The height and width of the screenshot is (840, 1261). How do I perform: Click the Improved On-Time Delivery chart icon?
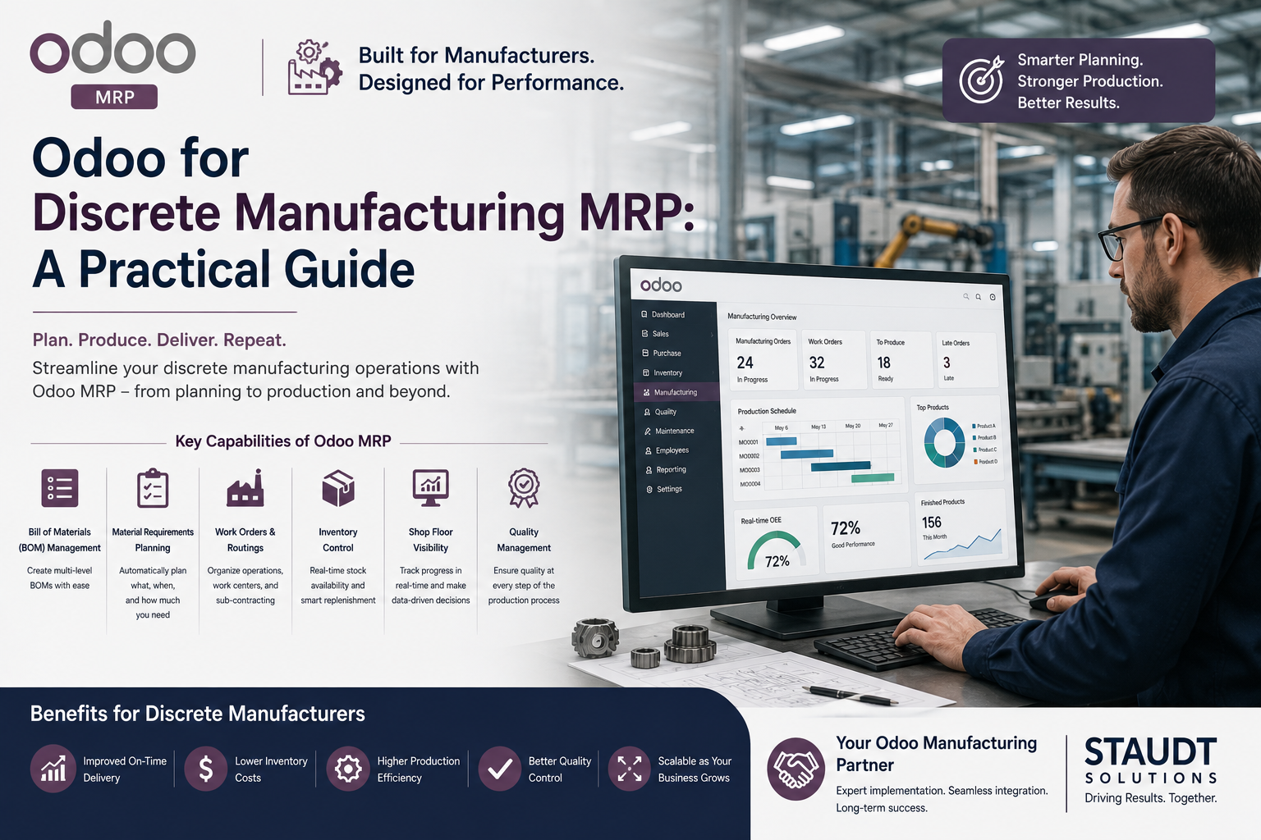pyautogui.click(x=53, y=769)
